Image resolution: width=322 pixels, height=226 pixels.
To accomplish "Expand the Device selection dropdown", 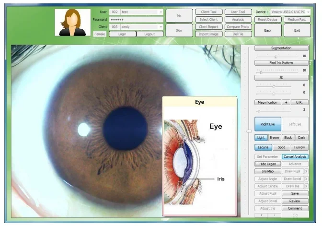I will [308, 12].
